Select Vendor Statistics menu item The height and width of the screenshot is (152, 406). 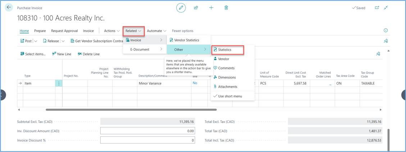click(x=188, y=40)
